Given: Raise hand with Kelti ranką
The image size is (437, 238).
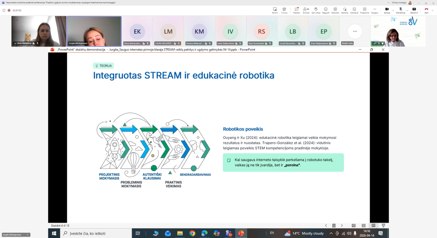Looking at the screenshot, I should tap(316, 9).
